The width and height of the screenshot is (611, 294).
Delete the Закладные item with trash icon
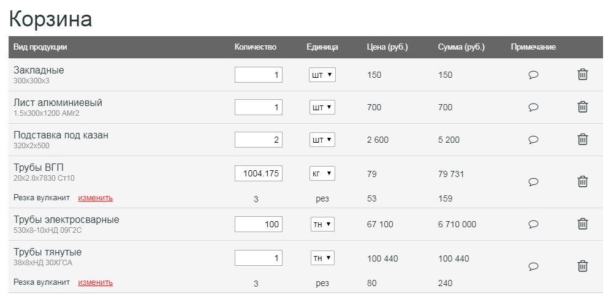(583, 74)
